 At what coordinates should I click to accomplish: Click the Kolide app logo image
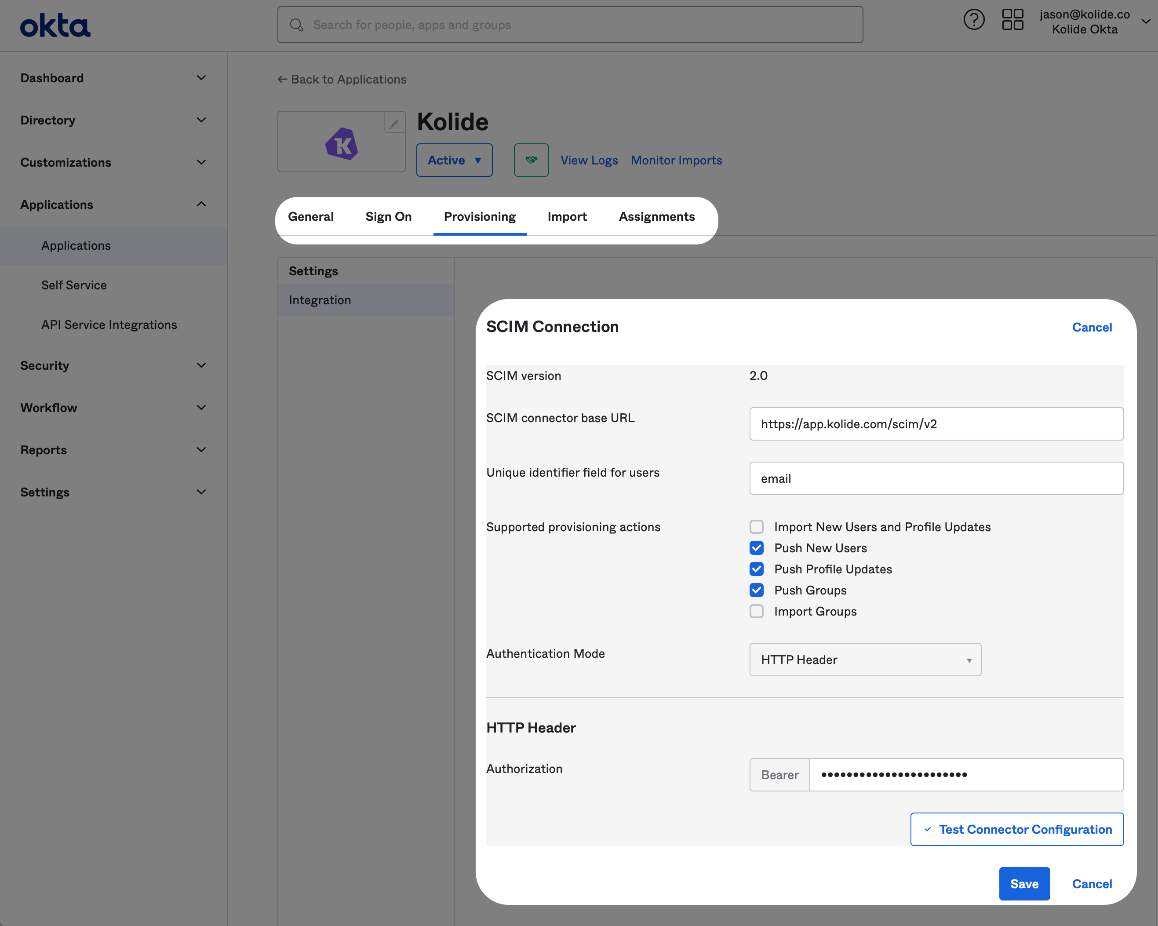point(342,143)
